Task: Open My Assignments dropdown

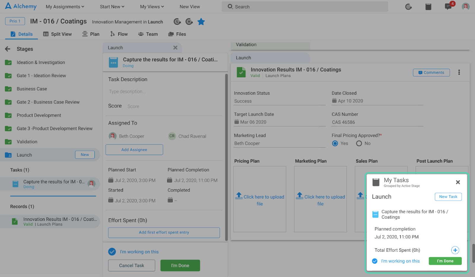Action: [x=65, y=7]
